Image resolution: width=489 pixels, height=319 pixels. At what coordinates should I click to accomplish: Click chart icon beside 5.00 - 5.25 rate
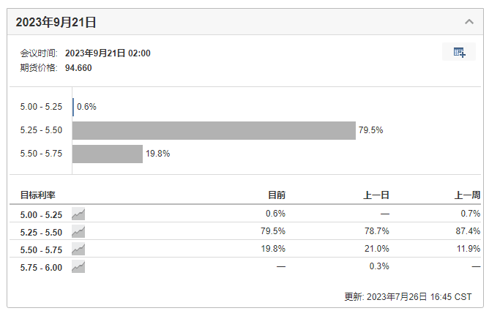coord(78,214)
